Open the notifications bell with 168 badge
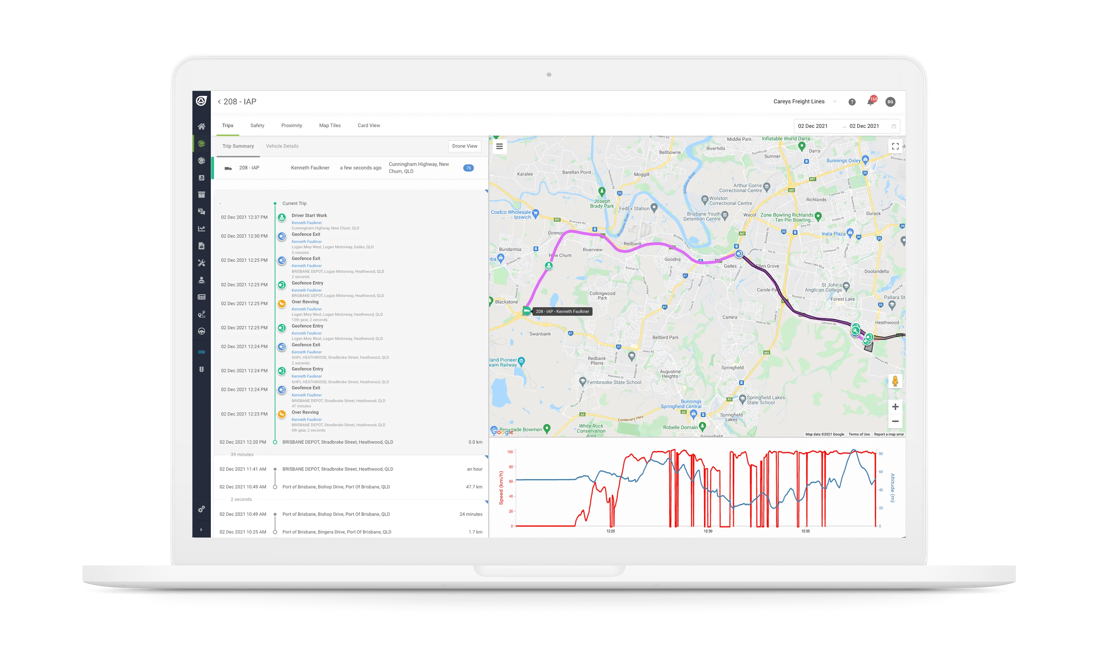Viewport: 1099px width, 649px height. [871, 101]
